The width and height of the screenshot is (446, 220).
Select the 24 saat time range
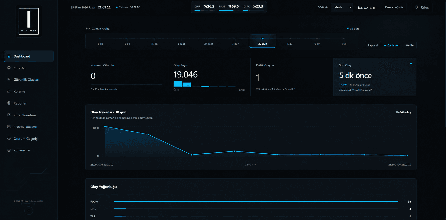209,41
